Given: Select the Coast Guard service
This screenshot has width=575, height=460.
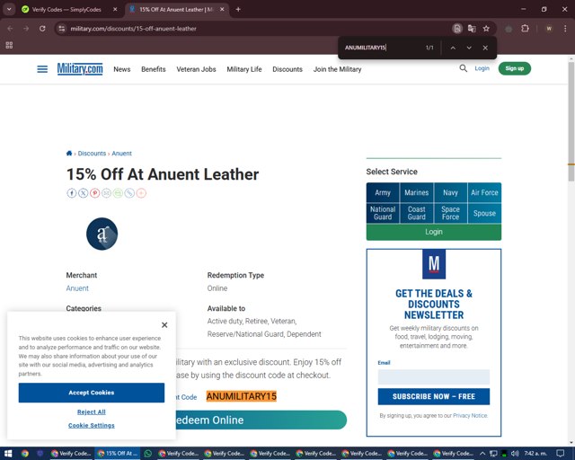Looking at the screenshot, I should click(x=417, y=213).
